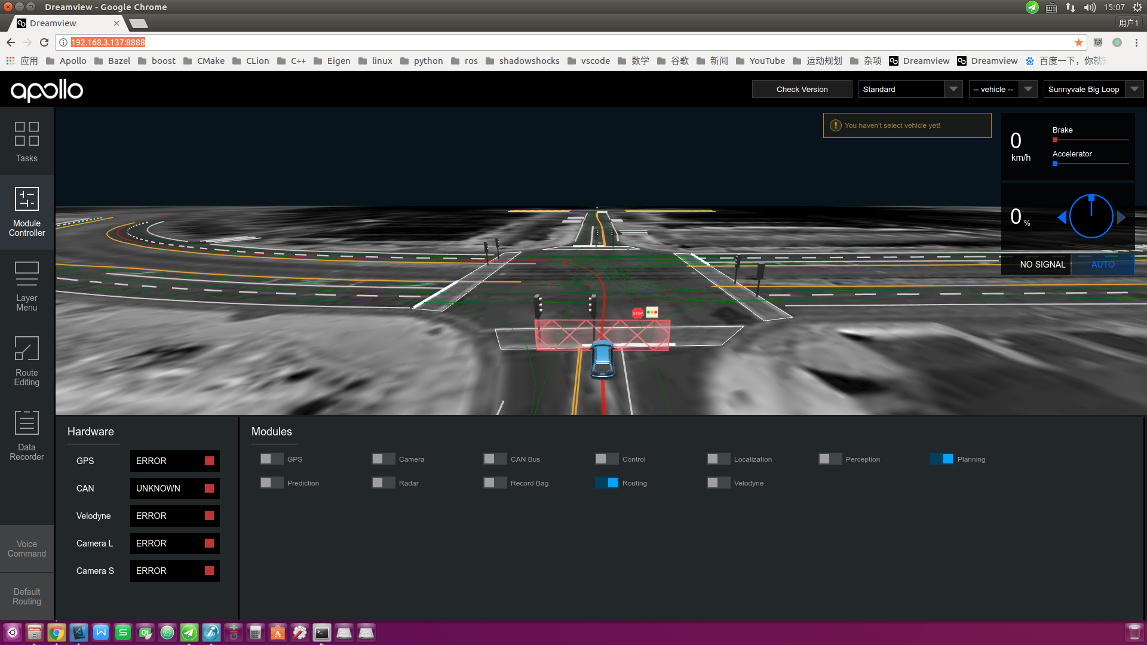The image size is (1147, 645).
Task: Click the Voice Command icon
Action: tap(27, 549)
